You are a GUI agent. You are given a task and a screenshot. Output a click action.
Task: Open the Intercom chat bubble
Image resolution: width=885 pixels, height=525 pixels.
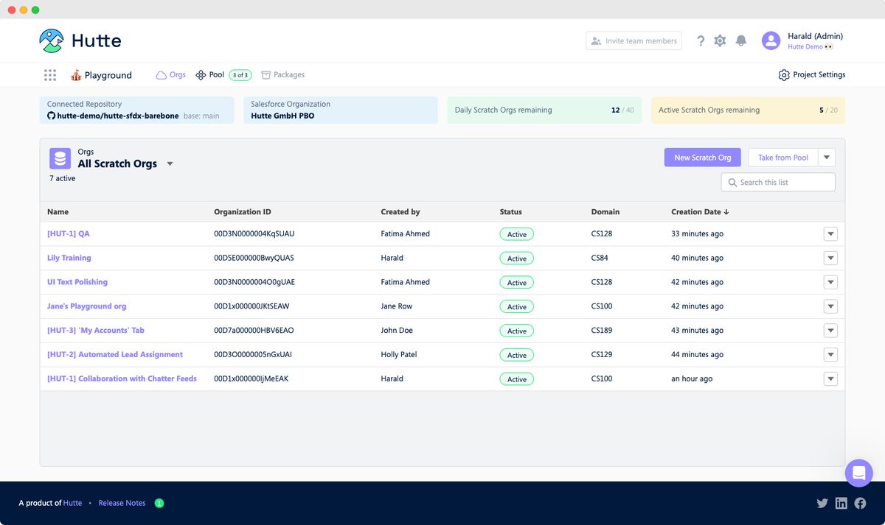click(x=858, y=473)
